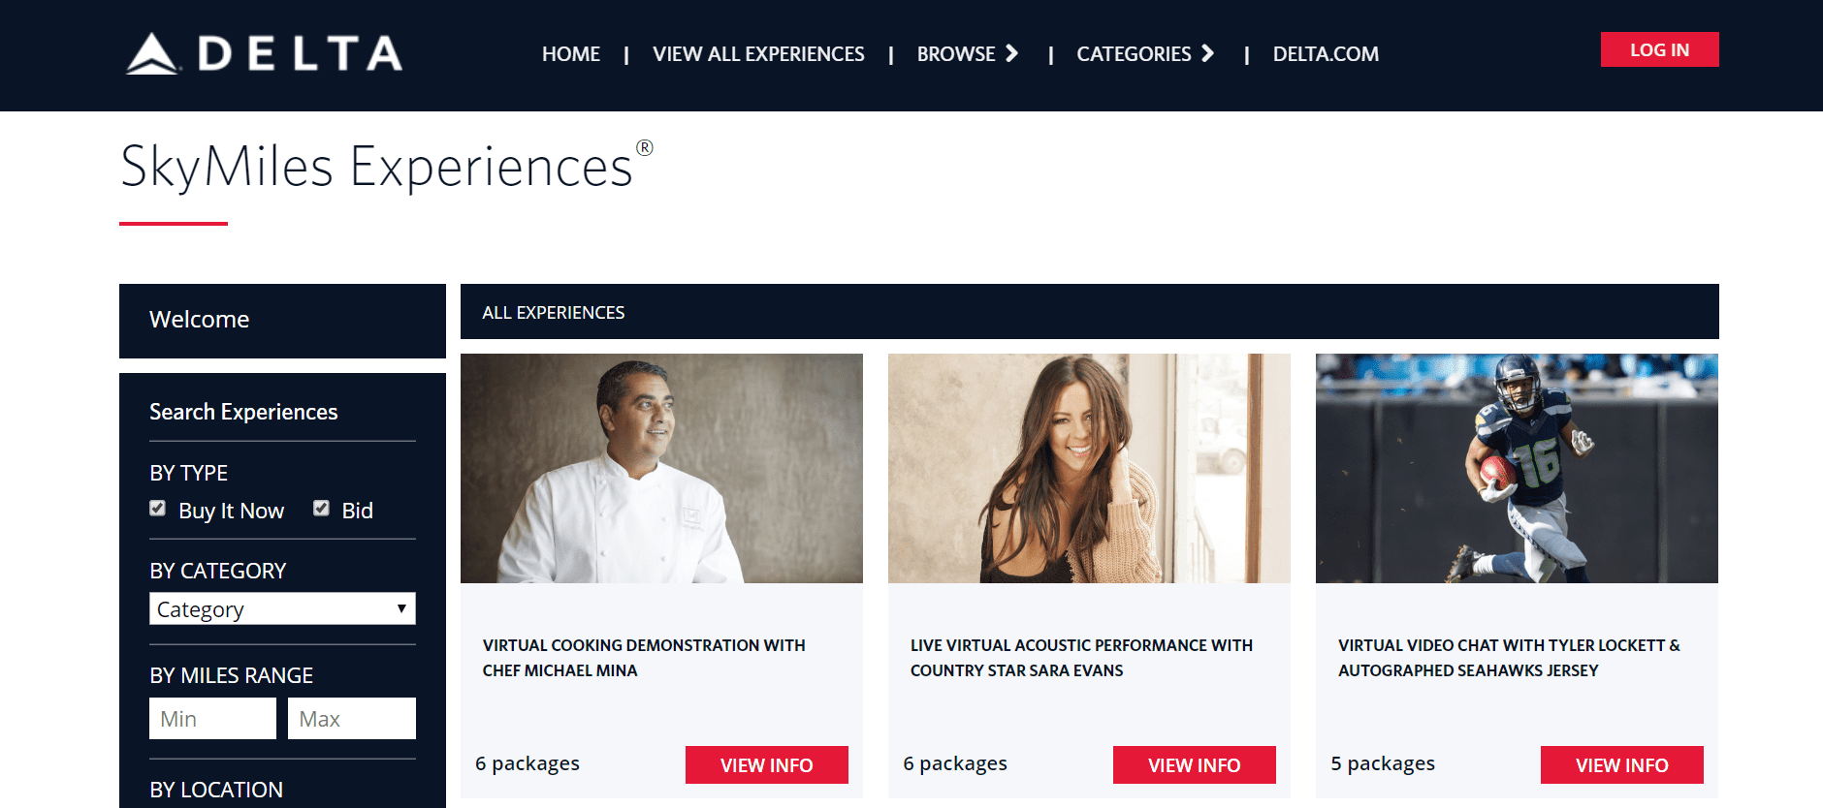Focus the Min miles input field
Image resolution: width=1823 pixels, height=808 pixels.
(212, 718)
